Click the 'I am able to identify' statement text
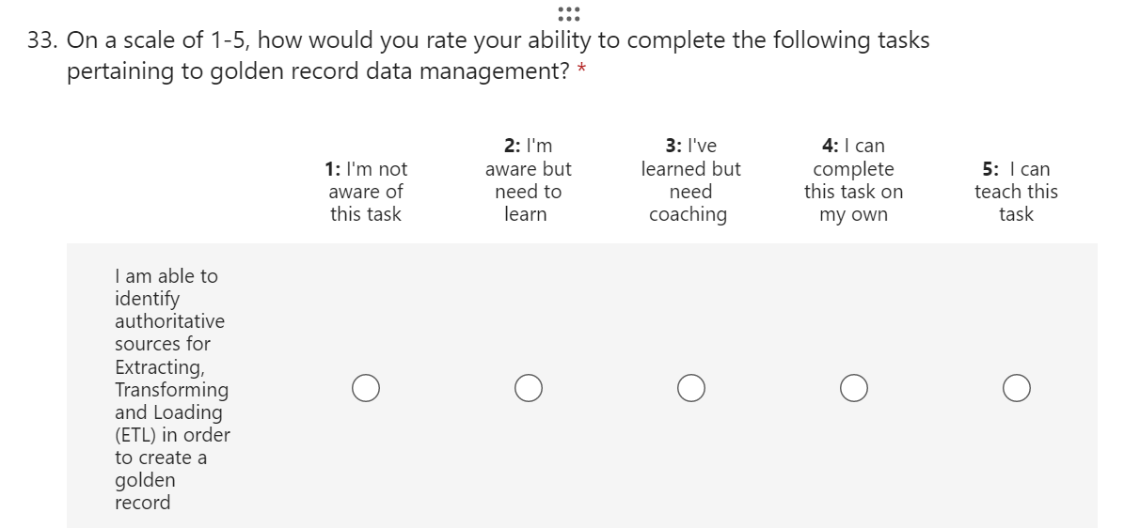 (x=166, y=287)
